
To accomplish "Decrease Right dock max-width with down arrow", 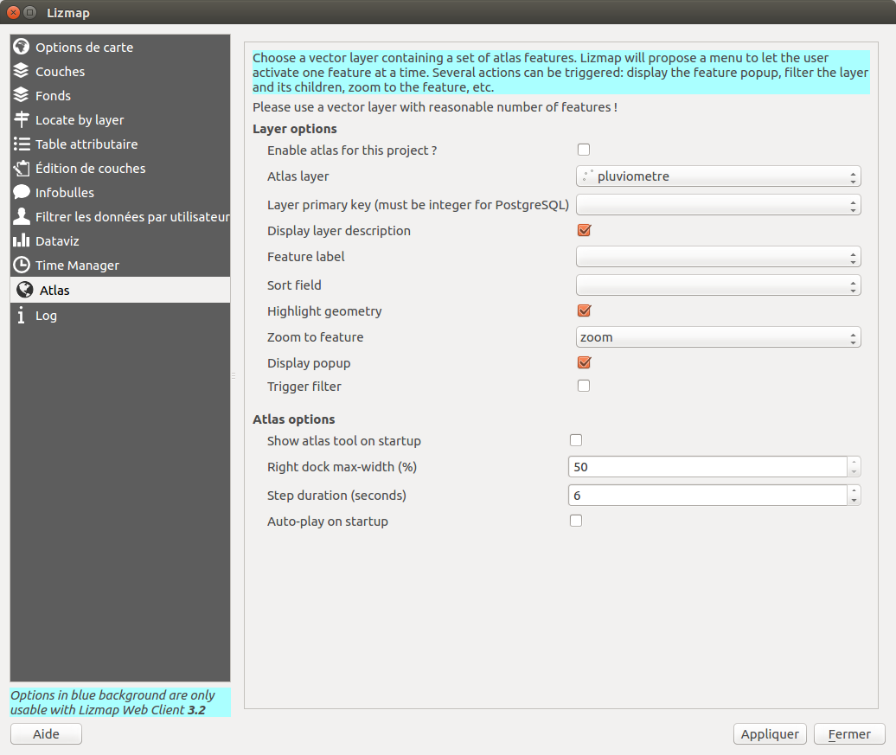I will click(854, 472).
